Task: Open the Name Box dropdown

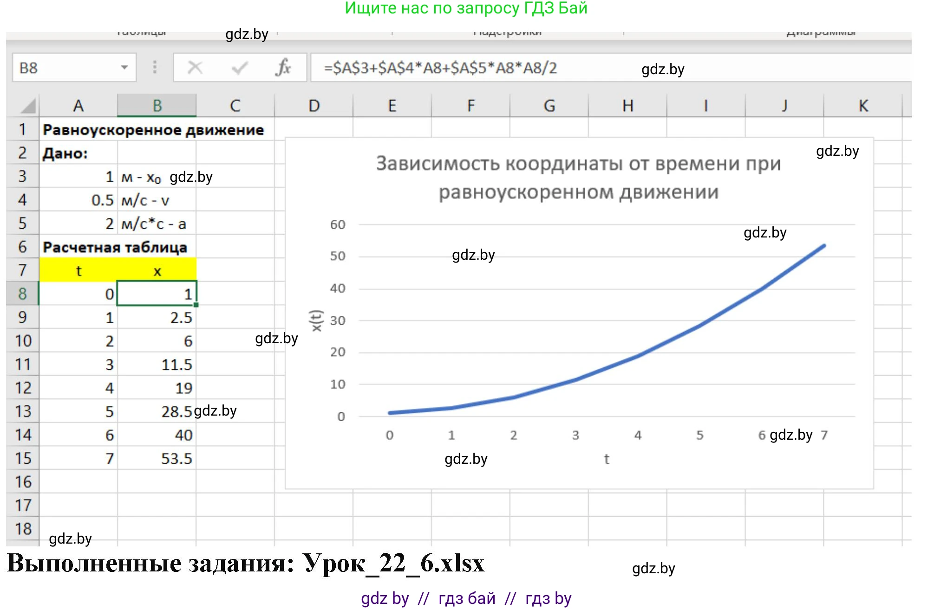Action: pyautogui.click(x=124, y=68)
